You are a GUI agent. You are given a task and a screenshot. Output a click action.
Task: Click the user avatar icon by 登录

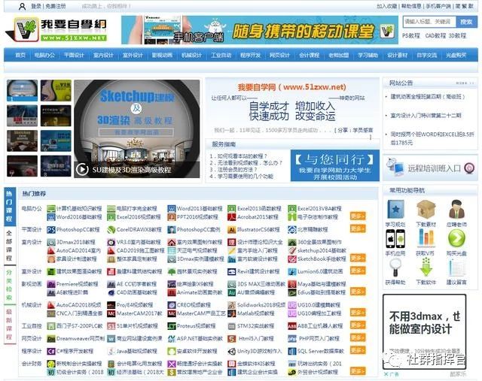coord(22,6)
